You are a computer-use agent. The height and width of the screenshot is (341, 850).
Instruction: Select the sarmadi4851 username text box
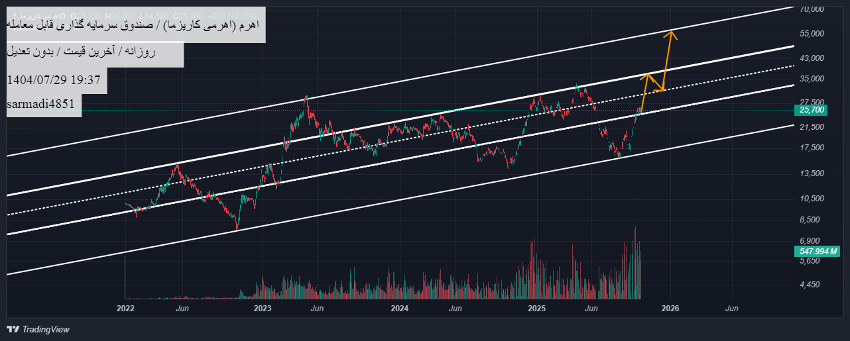[44, 105]
